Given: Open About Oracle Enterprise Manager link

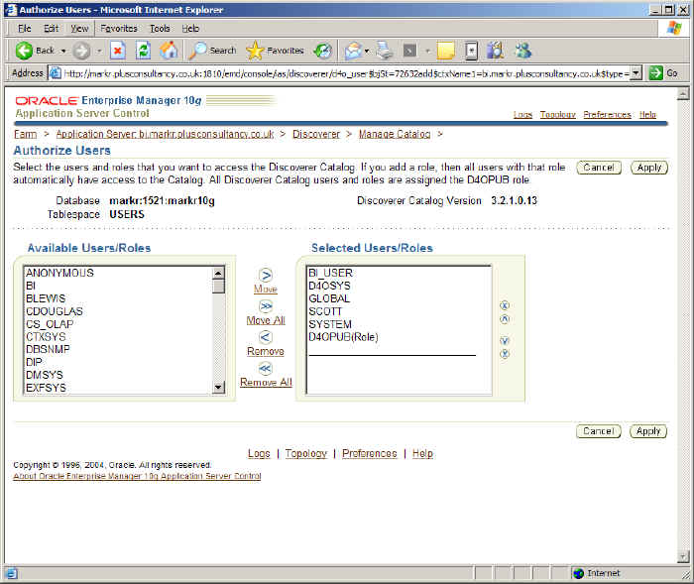Looking at the screenshot, I should (x=137, y=476).
